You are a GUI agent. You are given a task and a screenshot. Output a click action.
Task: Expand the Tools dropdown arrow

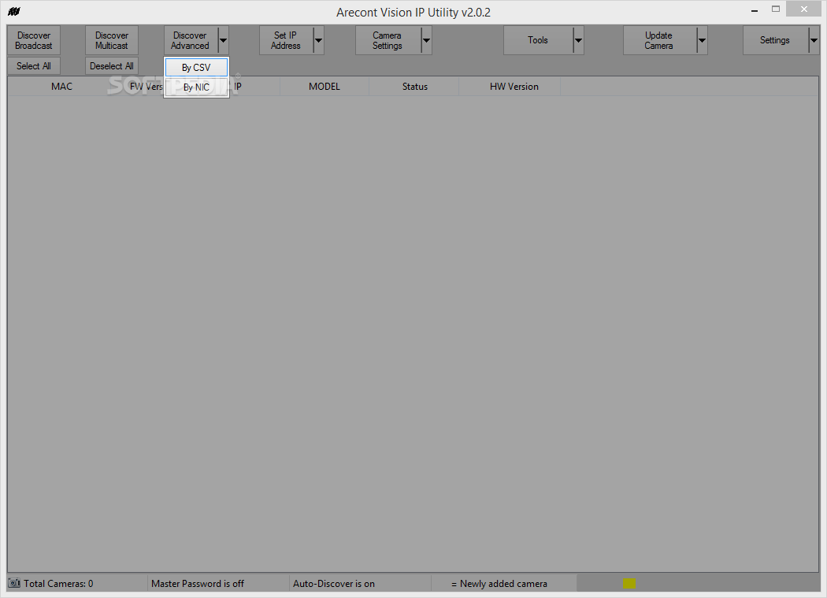[x=579, y=40]
